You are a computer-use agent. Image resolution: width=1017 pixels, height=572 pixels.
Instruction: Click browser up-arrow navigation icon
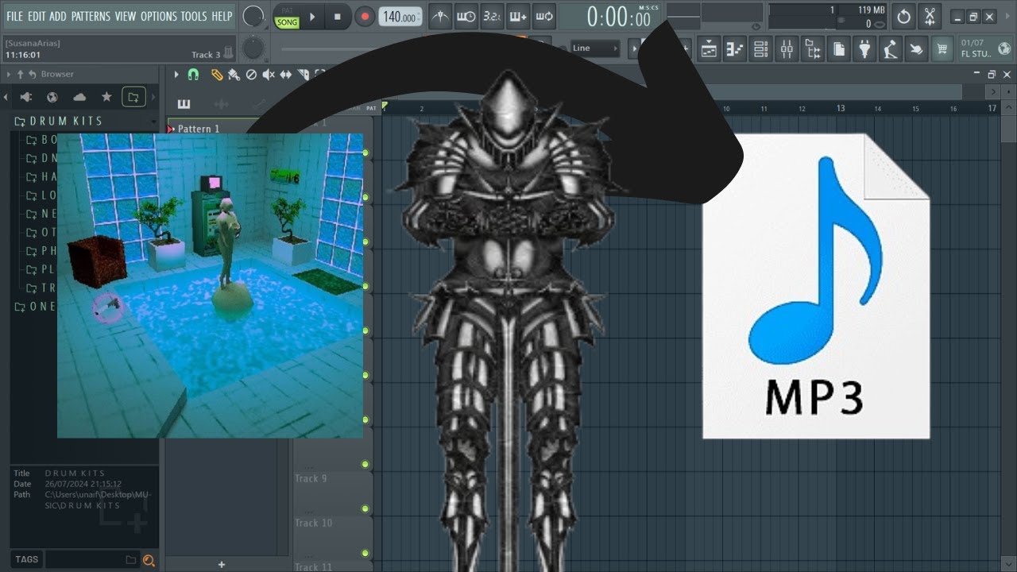click(22, 74)
